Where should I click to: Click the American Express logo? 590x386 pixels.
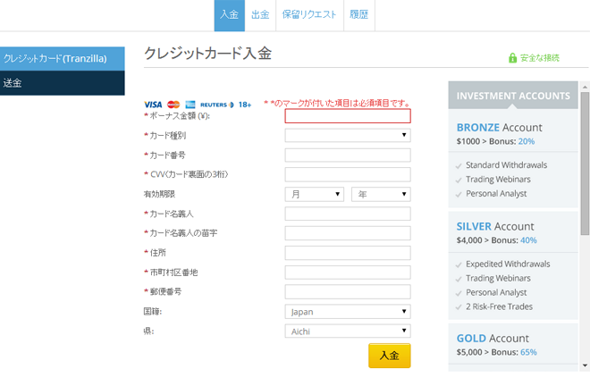click(x=190, y=105)
